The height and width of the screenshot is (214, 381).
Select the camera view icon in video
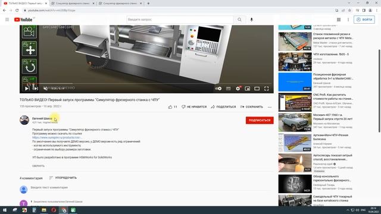[29, 32]
